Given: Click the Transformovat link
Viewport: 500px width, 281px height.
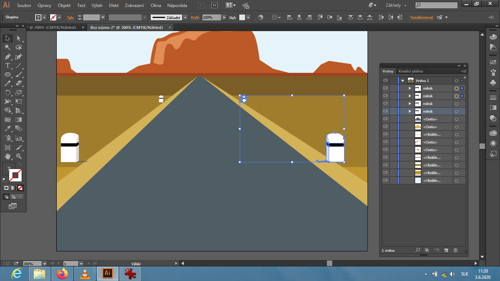Looking at the screenshot, I should click(x=421, y=18).
